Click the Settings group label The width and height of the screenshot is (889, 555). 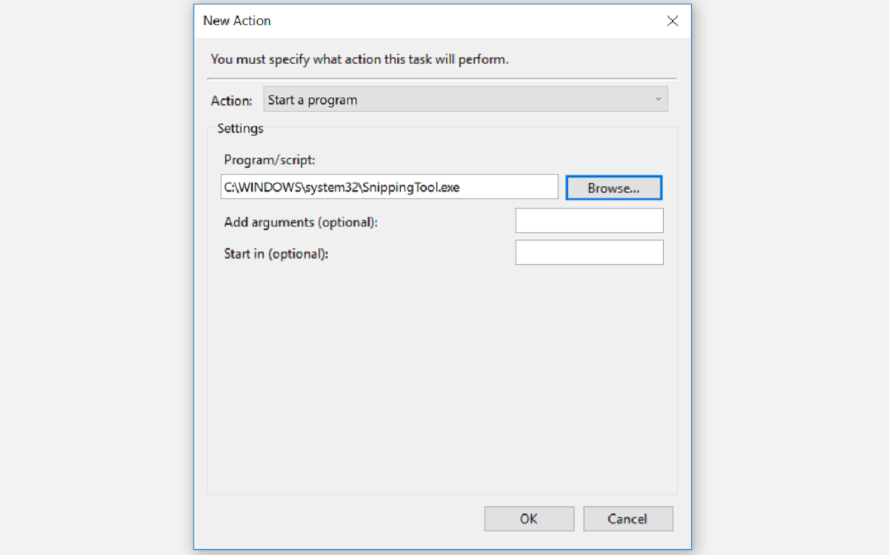pyautogui.click(x=240, y=128)
